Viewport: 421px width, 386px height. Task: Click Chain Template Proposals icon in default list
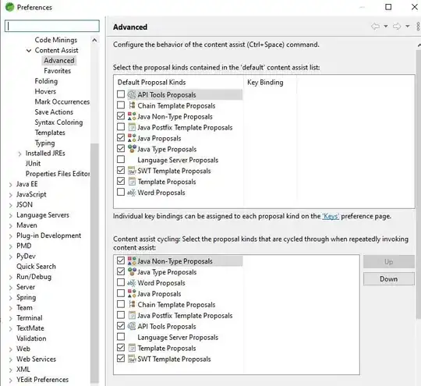click(132, 105)
